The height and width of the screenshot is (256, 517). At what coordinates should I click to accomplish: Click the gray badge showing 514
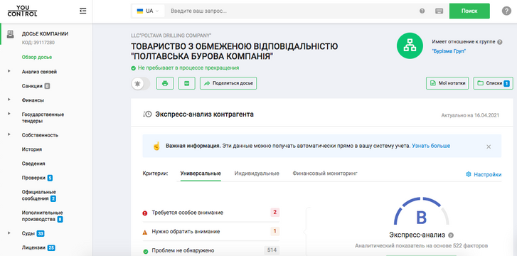pyautogui.click(x=272, y=250)
